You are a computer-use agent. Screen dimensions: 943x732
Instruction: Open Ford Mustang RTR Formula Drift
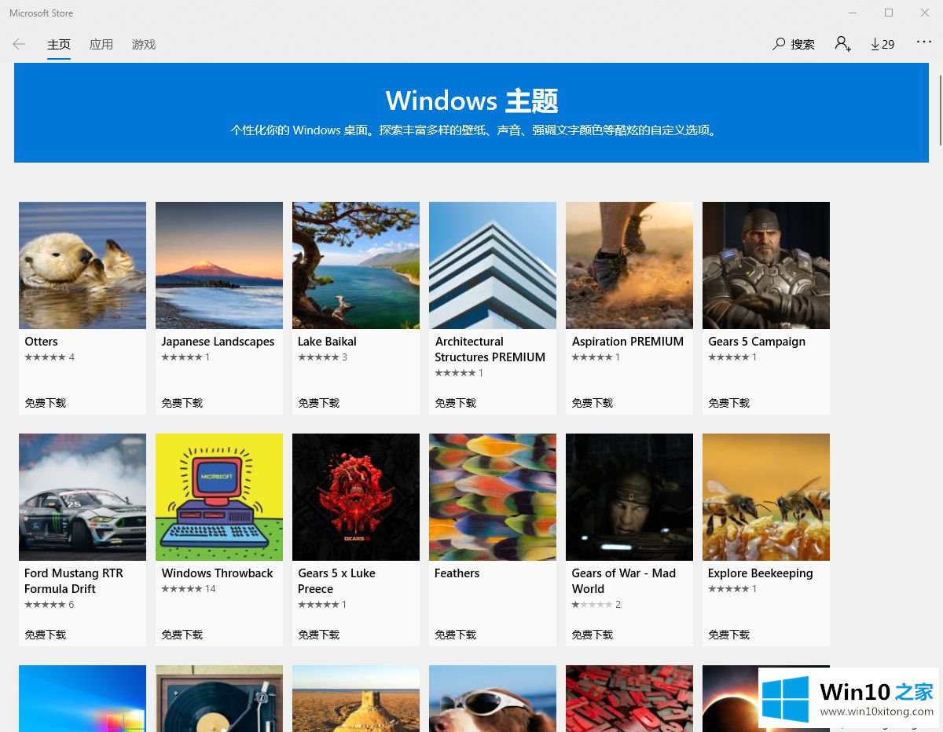(83, 497)
